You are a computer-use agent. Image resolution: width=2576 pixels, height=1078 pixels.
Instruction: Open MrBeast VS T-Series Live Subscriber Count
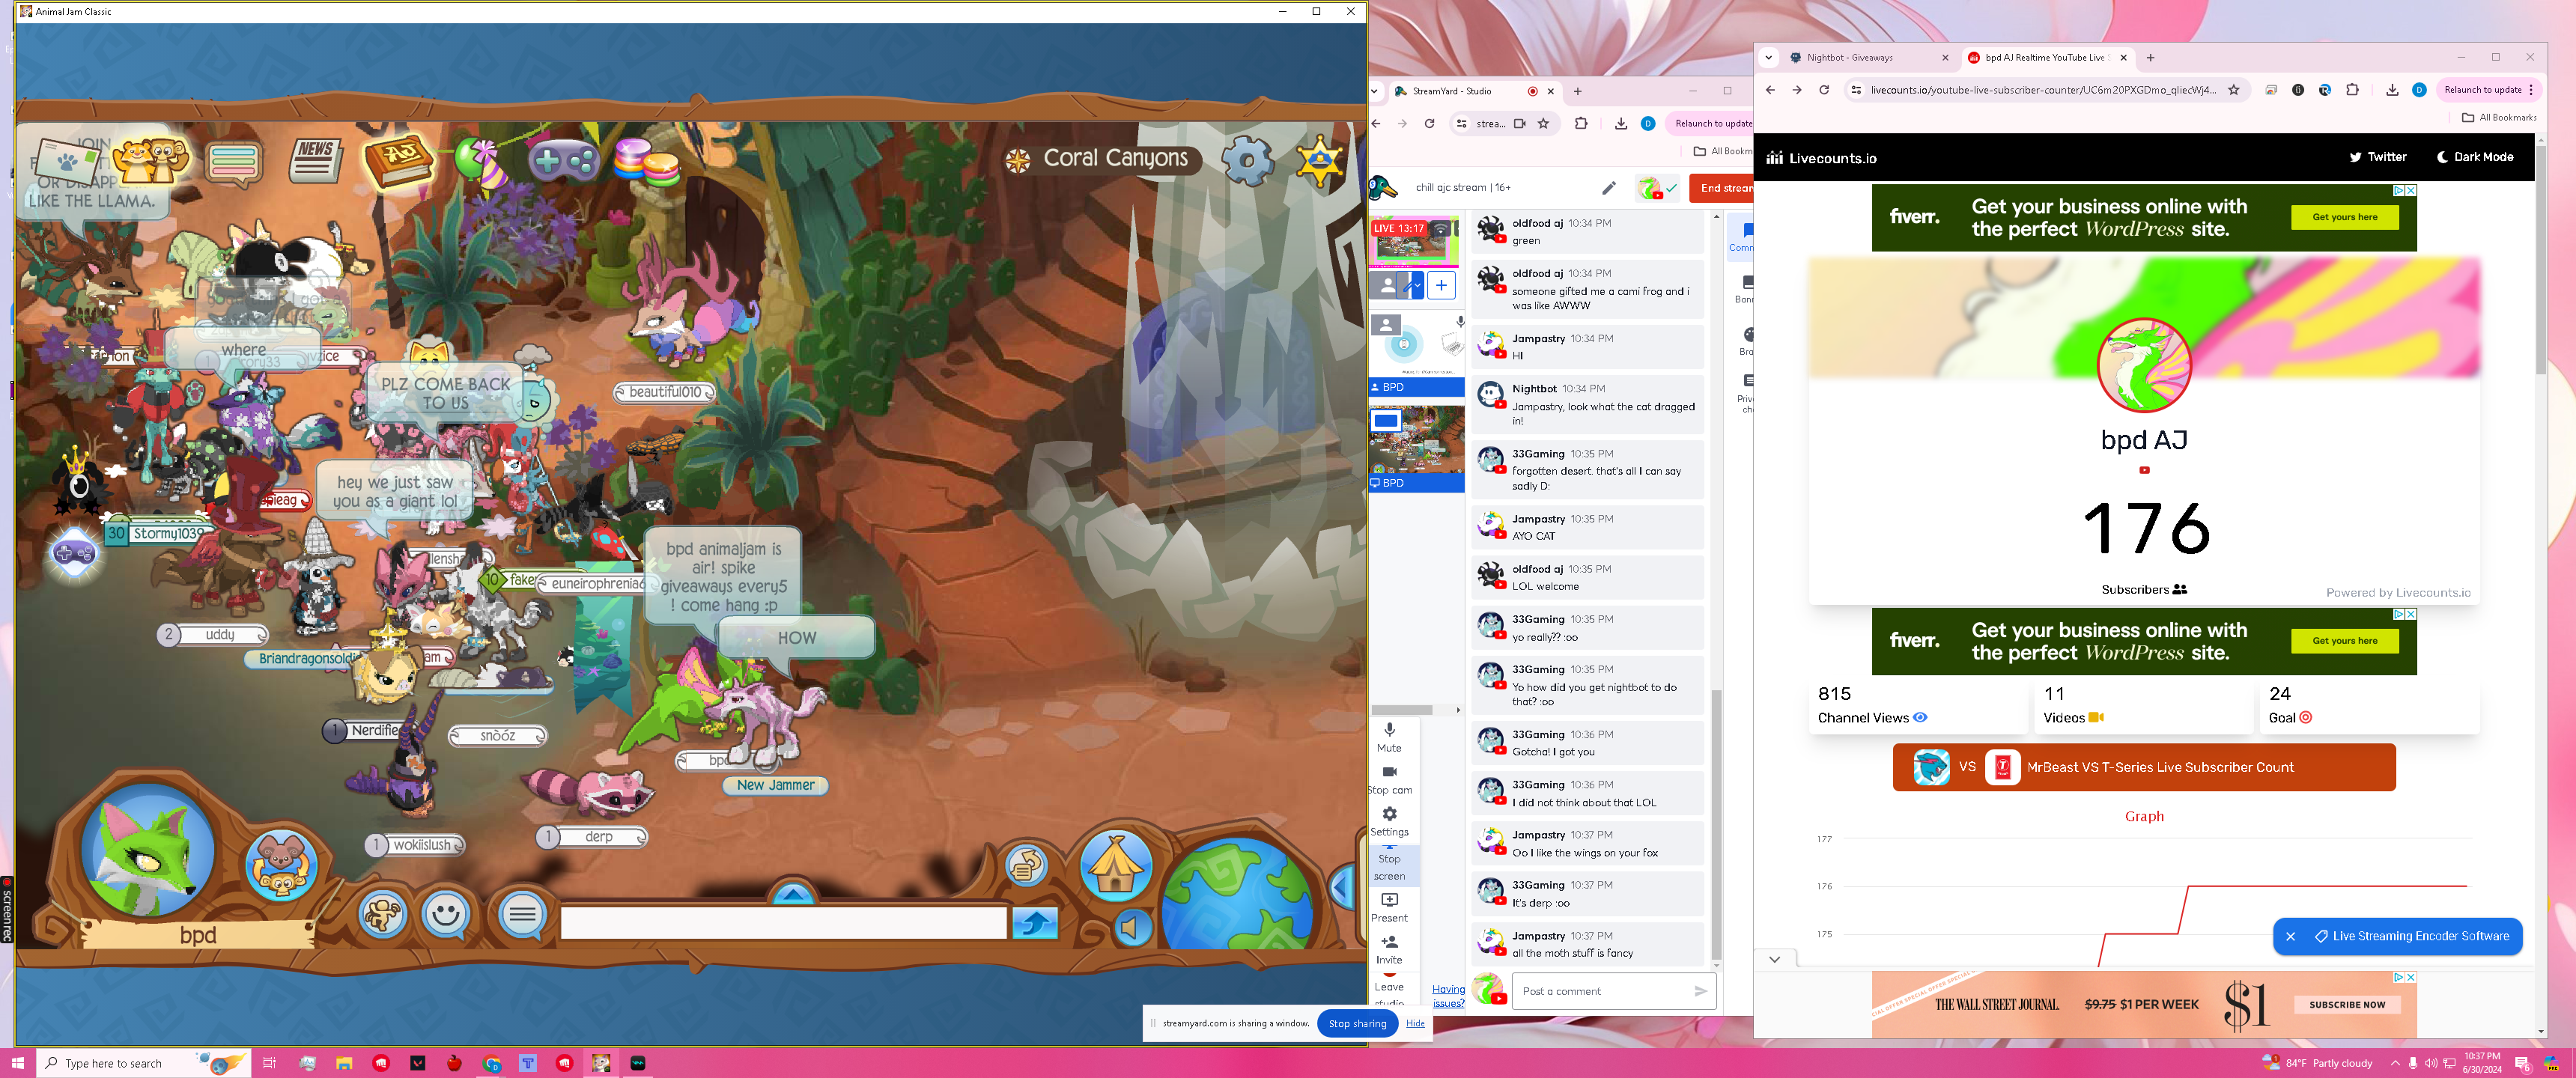click(x=2143, y=767)
